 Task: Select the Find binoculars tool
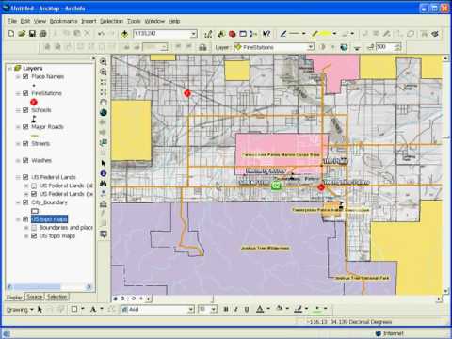[104, 184]
